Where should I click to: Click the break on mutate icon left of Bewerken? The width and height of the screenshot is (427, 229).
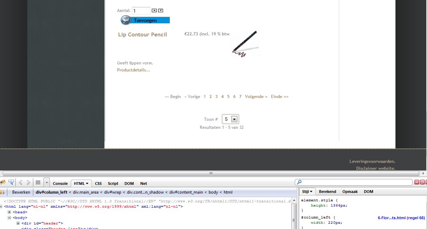tap(2, 192)
